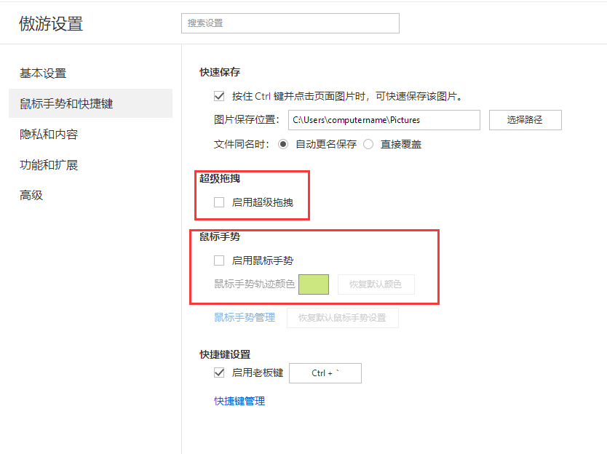Tick the 启用鼠标手势 checkbox
Image resolution: width=607 pixels, height=454 pixels.
point(219,260)
